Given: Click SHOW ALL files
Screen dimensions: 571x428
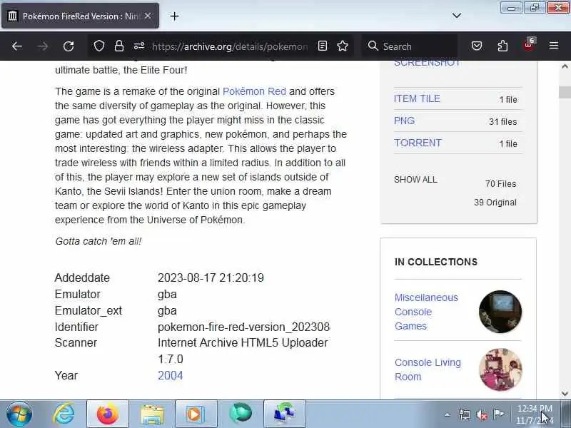Looking at the screenshot, I should [415, 180].
